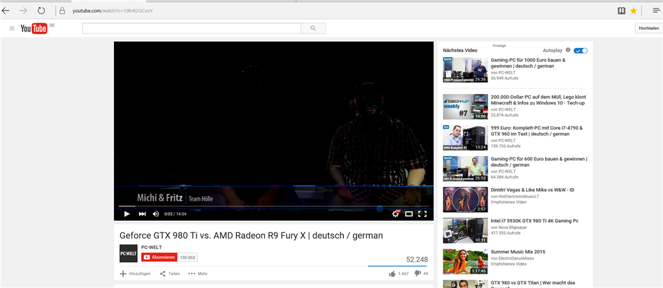
Task: Like the video with thumbs up
Action: point(392,274)
